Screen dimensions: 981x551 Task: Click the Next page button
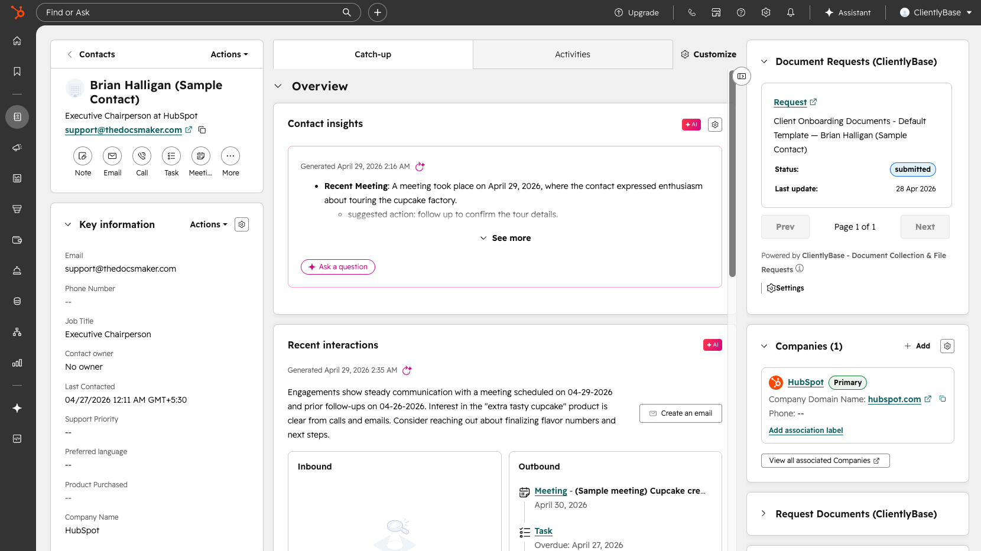[925, 227]
